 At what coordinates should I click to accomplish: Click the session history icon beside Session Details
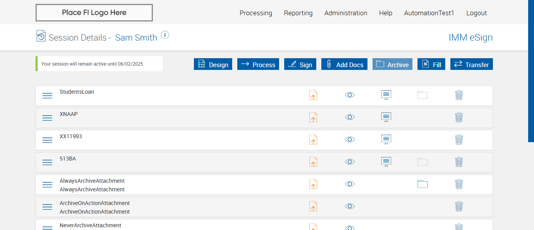[x=41, y=36]
